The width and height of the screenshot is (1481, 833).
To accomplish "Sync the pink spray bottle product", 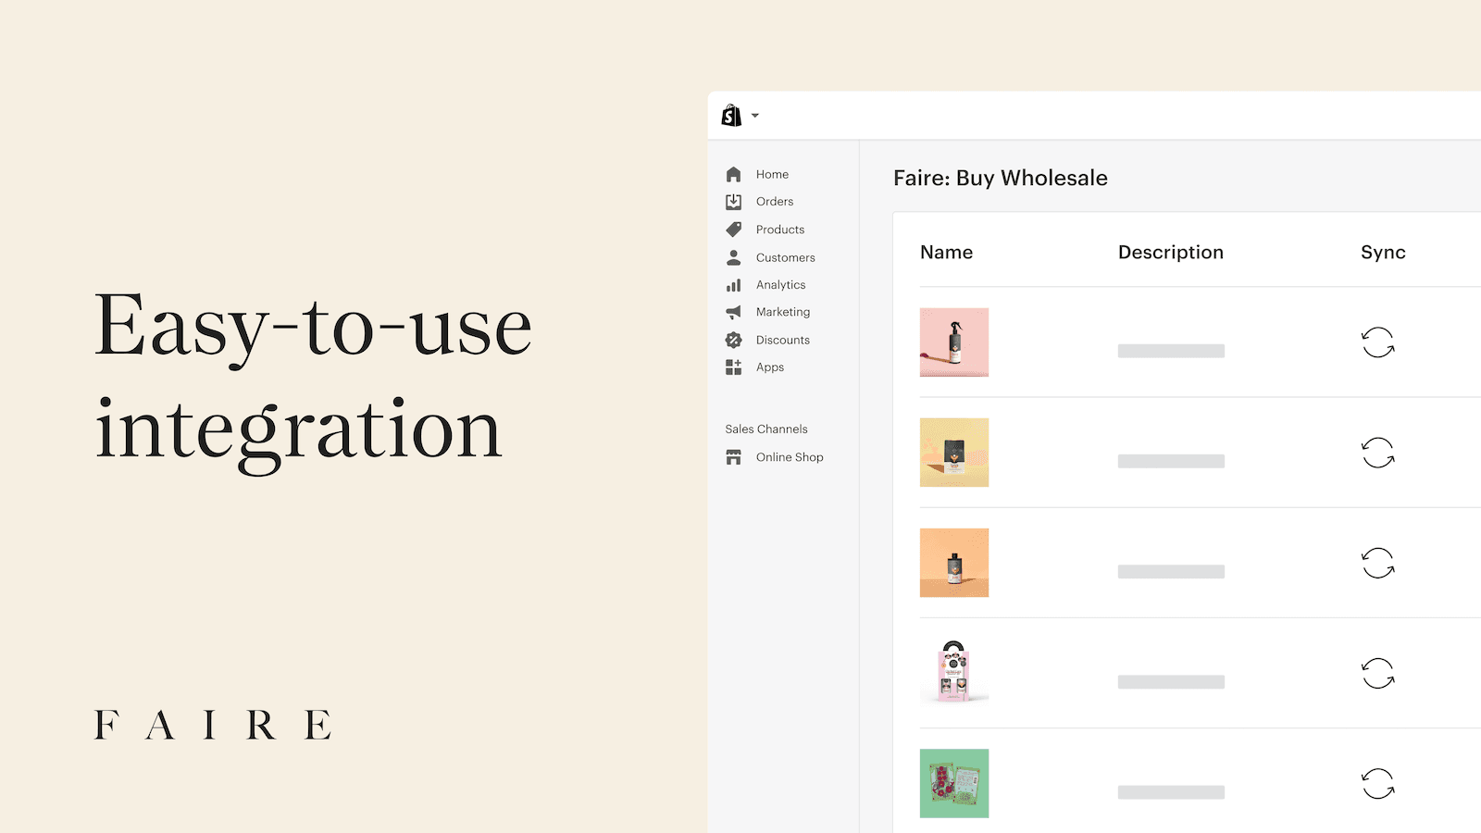I will click(x=1377, y=342).
